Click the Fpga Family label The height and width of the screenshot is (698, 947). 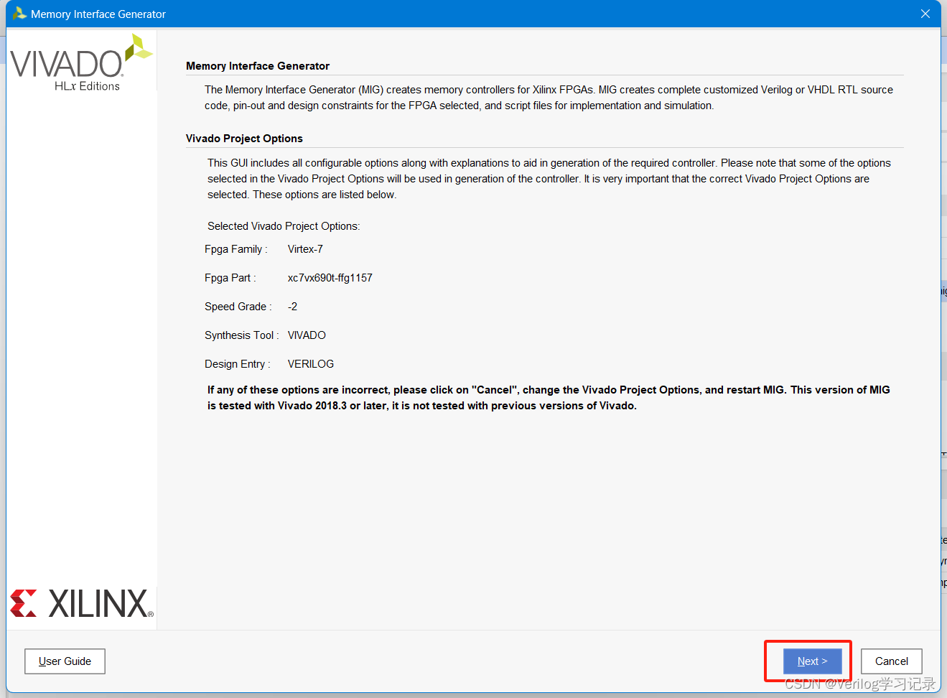pos(235,249)
